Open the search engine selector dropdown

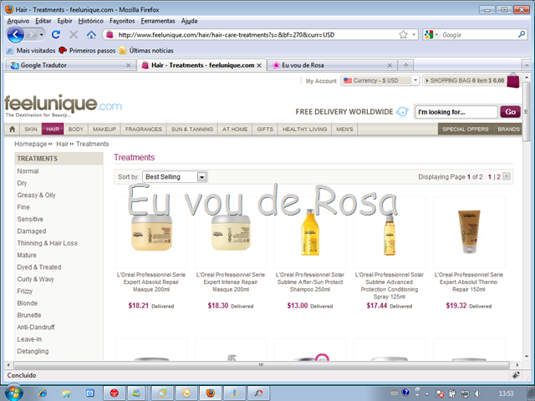431,34
